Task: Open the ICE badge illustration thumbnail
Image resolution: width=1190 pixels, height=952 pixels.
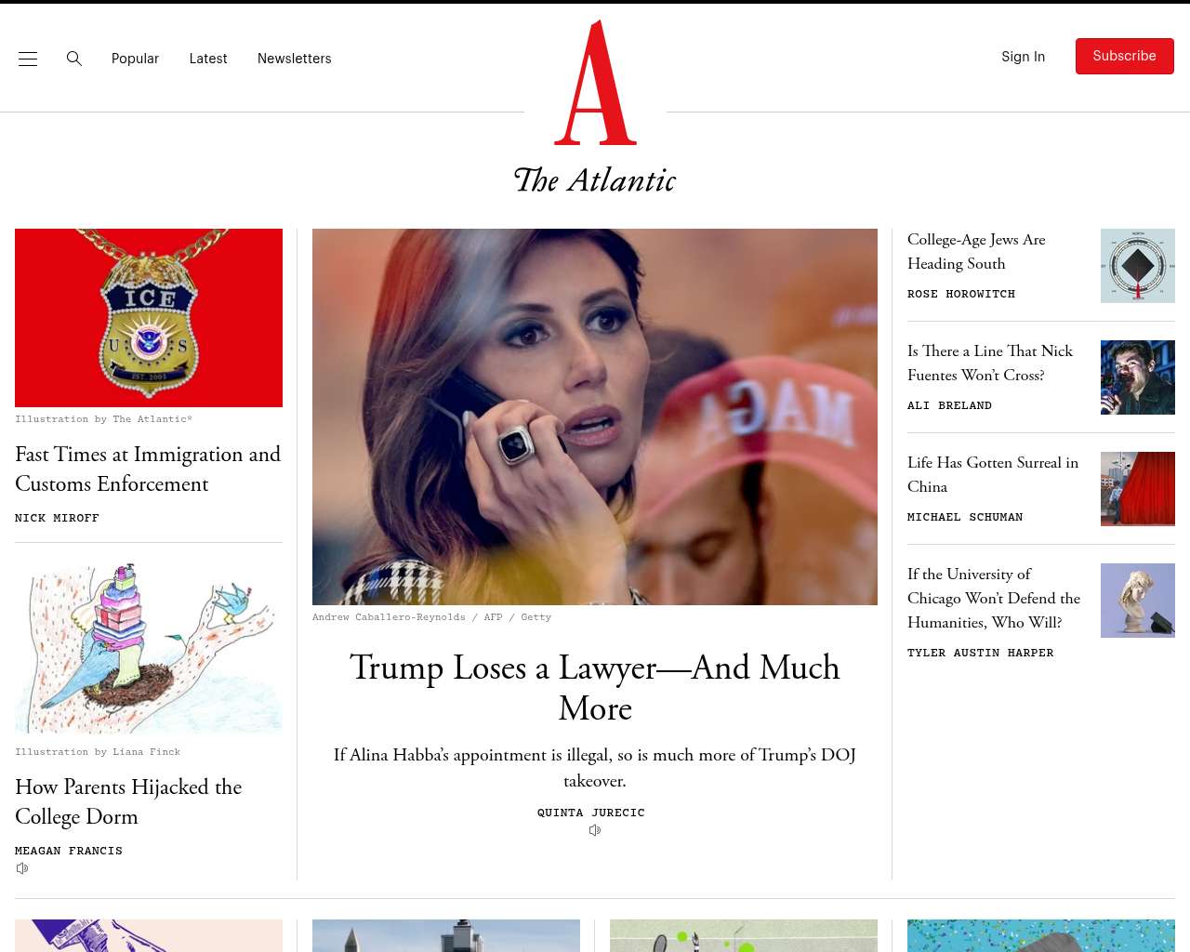Action: (x=149, y=318)
